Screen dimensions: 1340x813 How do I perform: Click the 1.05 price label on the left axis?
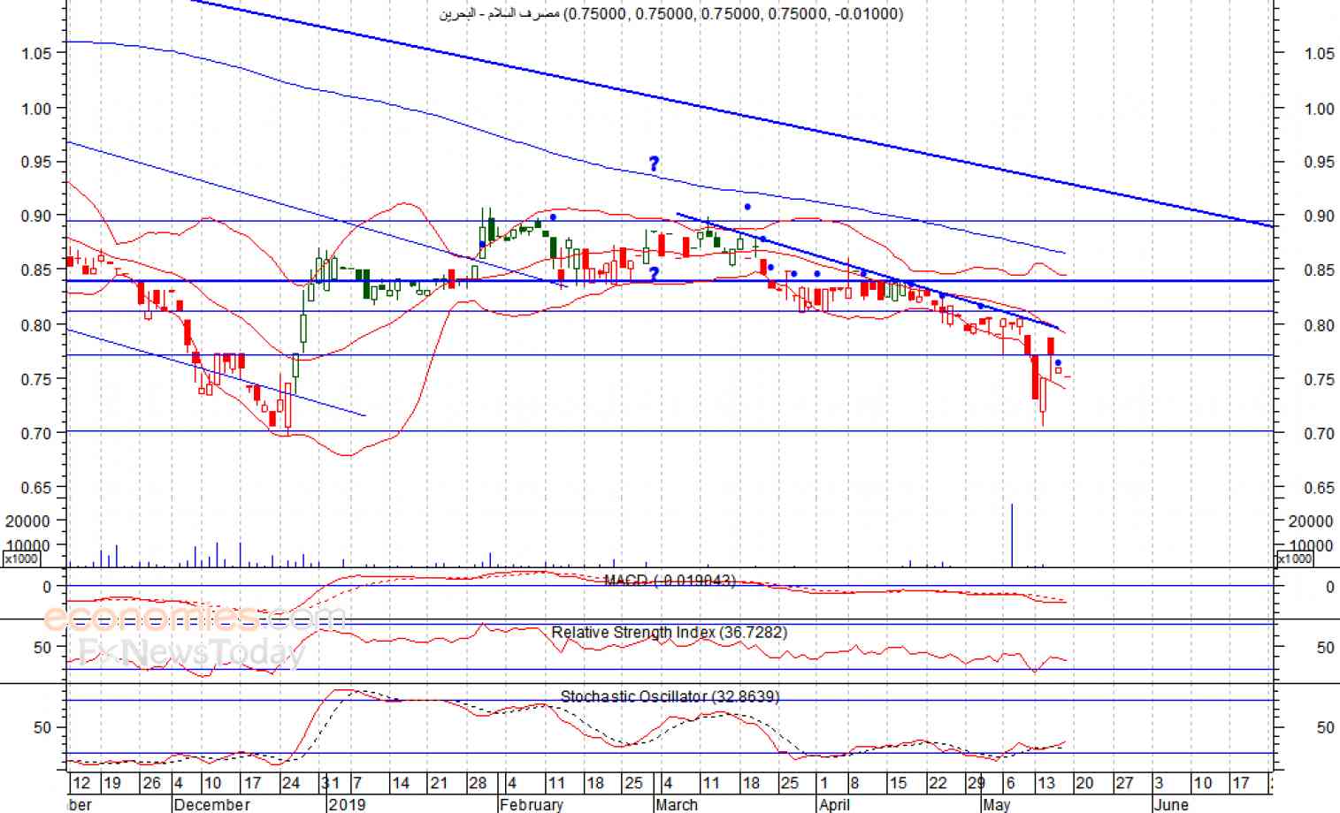coord(36,54)
